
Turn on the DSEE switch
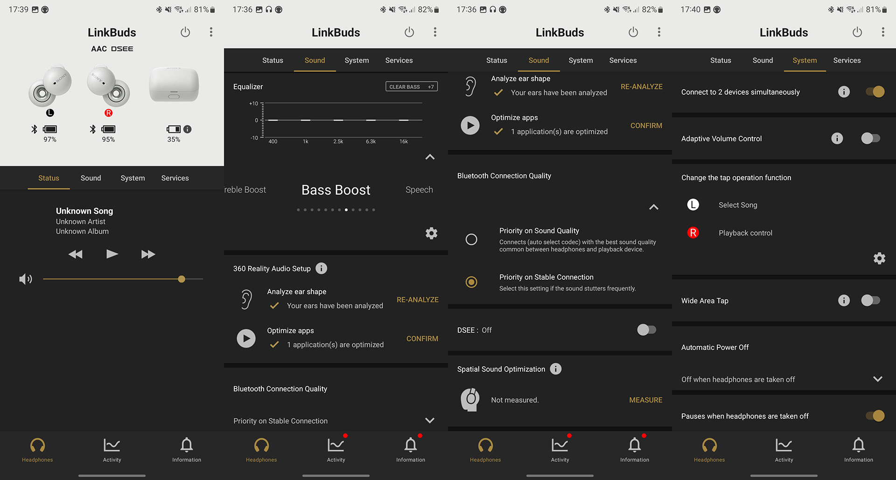pyautogui.click(x=646, y=330)
